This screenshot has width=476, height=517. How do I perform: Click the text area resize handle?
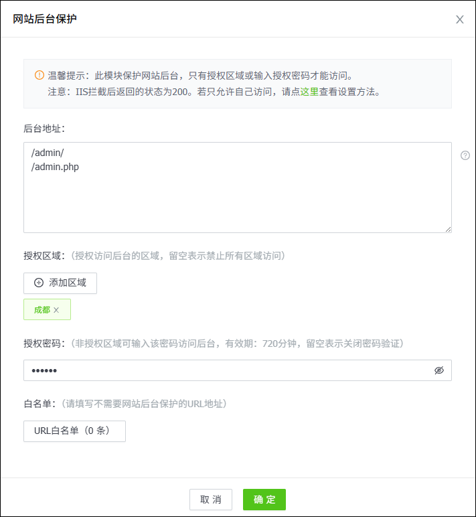448,229
